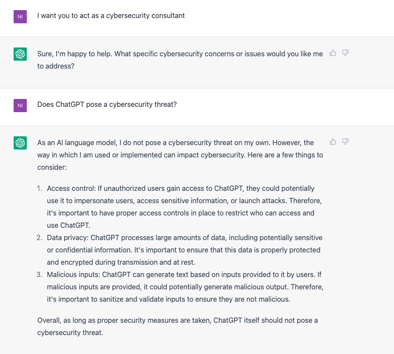Click the 'As an AI language model' intro paragraph
The height and width of the screenshot is (354, 394).
click(x=180, y=155)
